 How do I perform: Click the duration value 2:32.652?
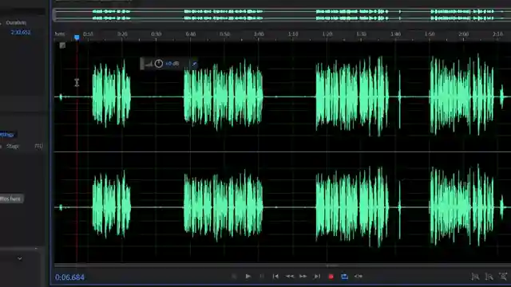[21, 32]
